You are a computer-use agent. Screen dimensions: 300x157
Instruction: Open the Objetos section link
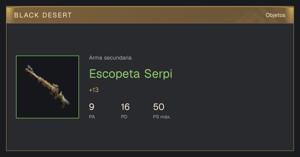[x=275, y=15]
